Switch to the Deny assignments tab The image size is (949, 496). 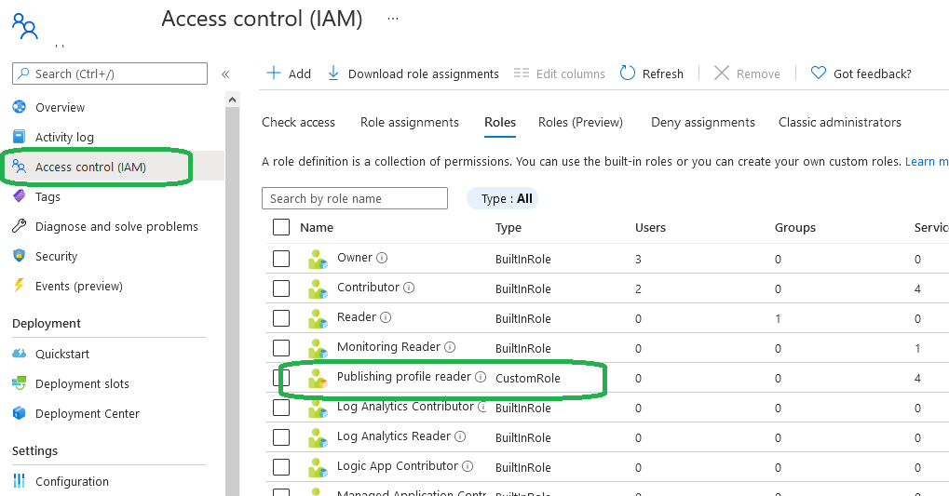tap(703, 123)
